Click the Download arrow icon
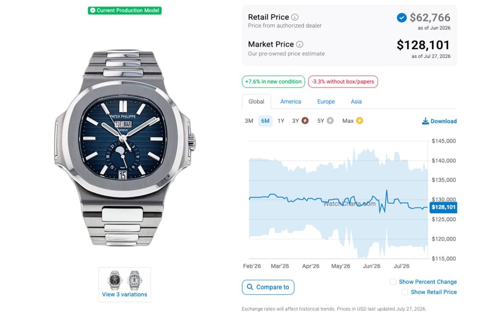This screenshot has width=482, height=318. pyautogui.click(x=425, y=121)
